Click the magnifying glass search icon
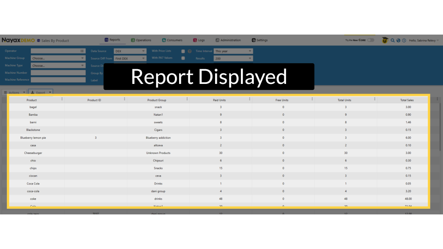443x249 pixels. 393,41
